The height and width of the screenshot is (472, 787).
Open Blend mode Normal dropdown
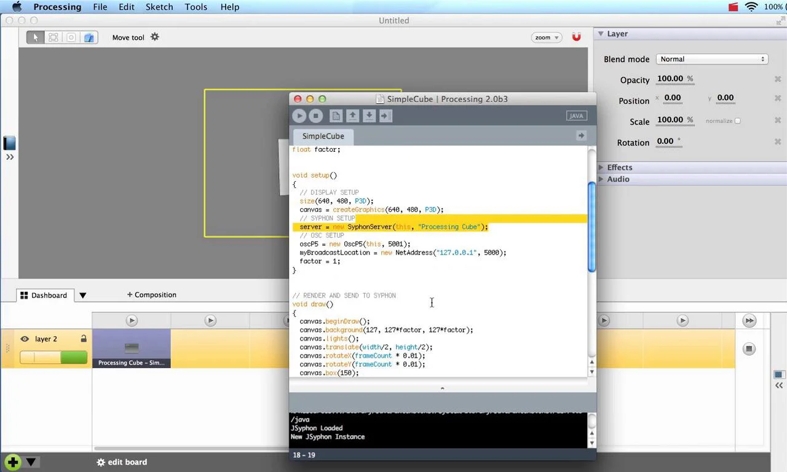tap(712, 59)
